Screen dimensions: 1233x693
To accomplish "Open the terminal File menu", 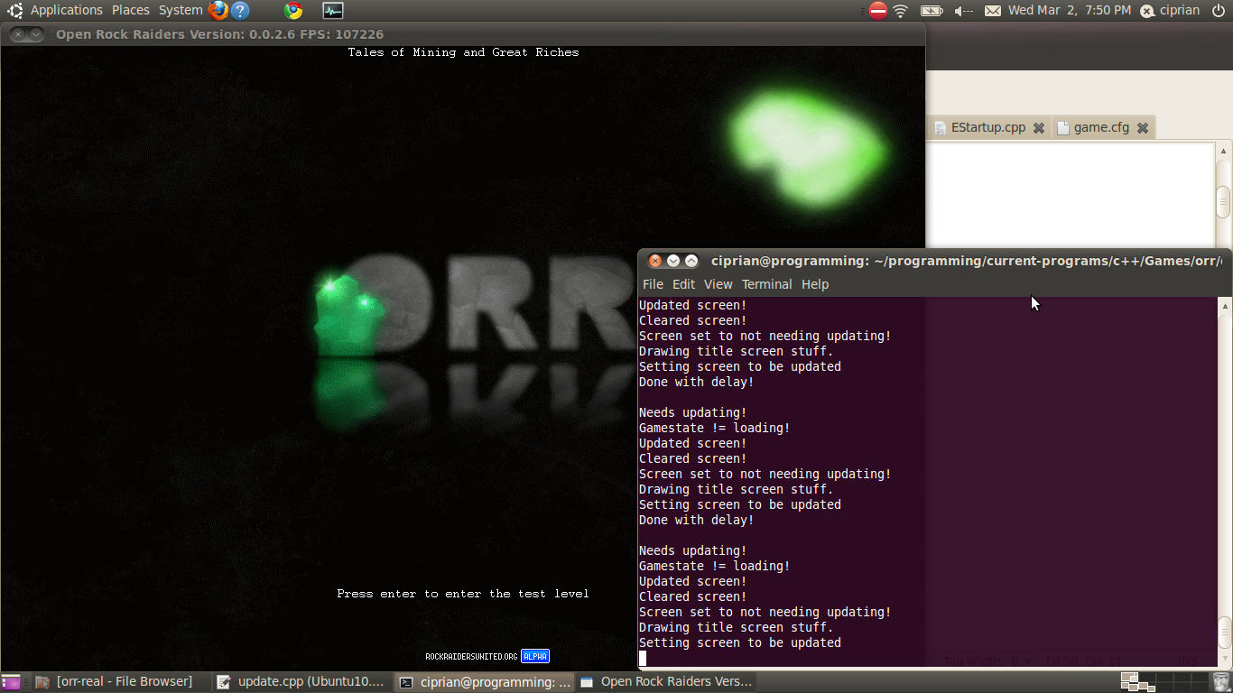I will coord(653,284).
